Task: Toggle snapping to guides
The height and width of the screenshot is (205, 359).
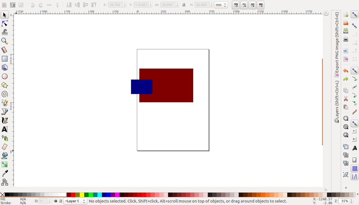Action: 355,177
